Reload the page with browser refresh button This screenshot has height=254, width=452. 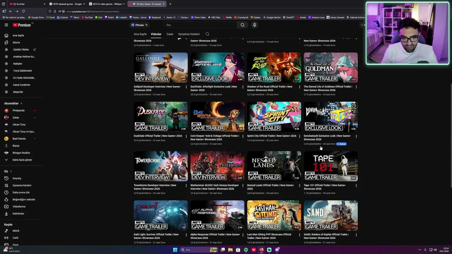[x=23, y=11]
